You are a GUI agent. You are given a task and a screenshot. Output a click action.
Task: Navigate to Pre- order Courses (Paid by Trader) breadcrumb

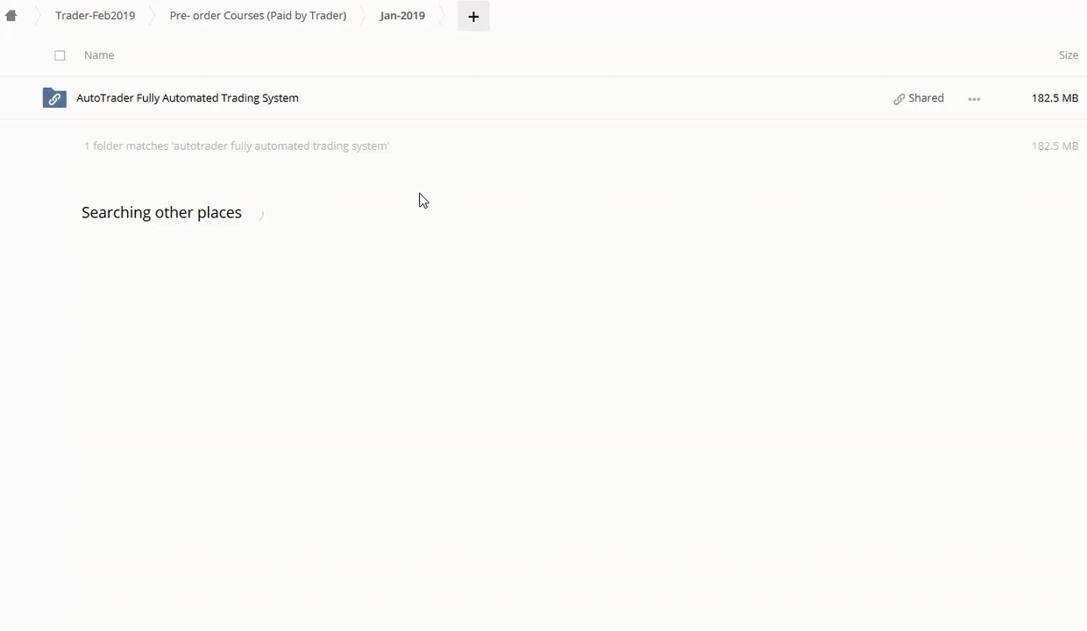[258, 16]
